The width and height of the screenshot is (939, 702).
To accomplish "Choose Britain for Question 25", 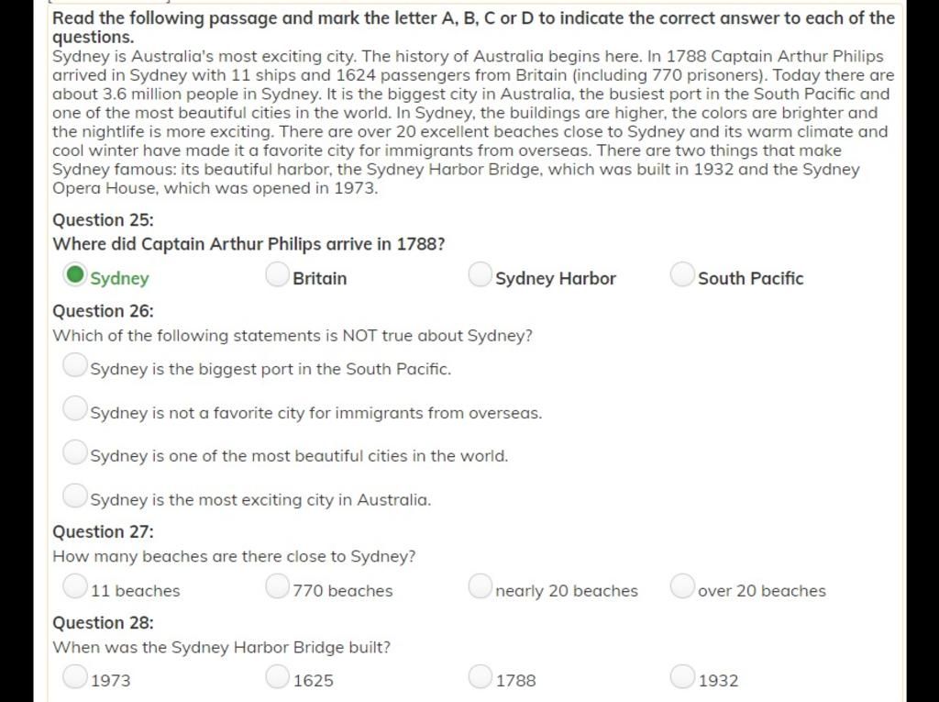I will tap(277, 274).
